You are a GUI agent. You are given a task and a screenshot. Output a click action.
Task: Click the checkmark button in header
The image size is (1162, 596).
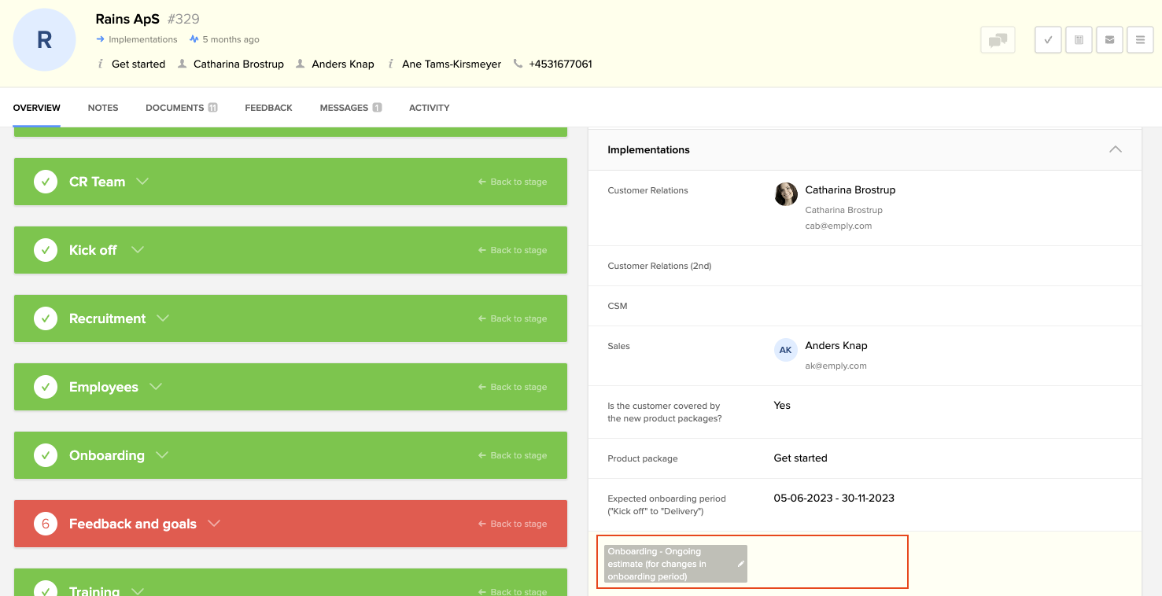pos(1048,40)
